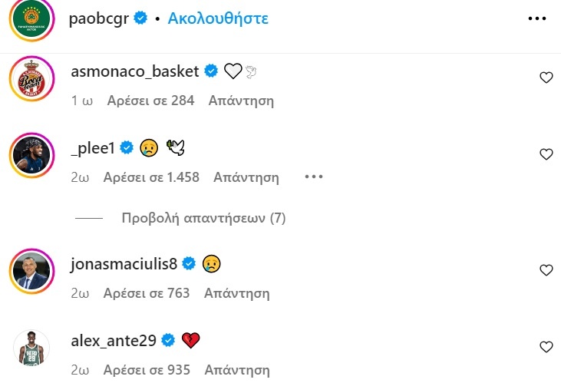Reply to the jonasmaciulis8 comment
Image resolution: width=561 pixels, height=383 pixels.
pyautogui.click(x=239, y=293)
